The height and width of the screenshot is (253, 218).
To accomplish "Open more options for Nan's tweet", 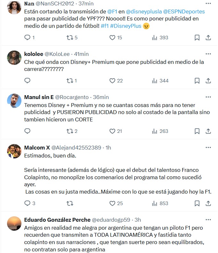I will pyautogui.click(x=208, y=4).
